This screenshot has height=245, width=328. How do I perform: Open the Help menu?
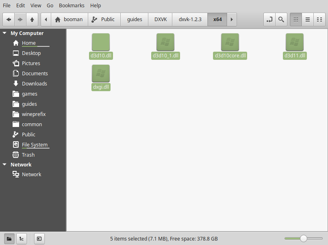(x=96, y=5)
